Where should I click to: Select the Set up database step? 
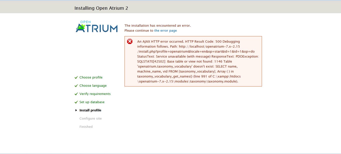pyautogui.click(x=92, y=102)
